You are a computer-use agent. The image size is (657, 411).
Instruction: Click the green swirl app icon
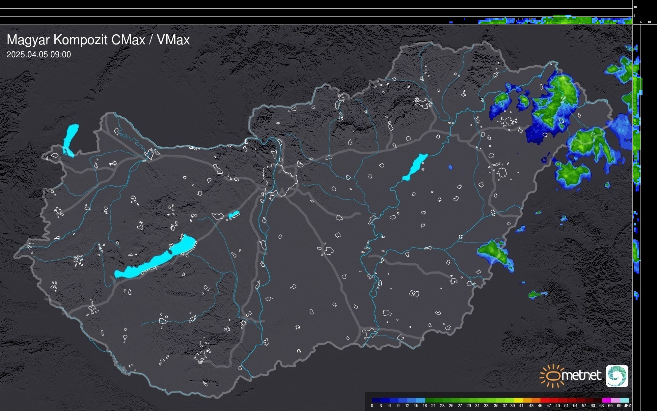point(617,376)
